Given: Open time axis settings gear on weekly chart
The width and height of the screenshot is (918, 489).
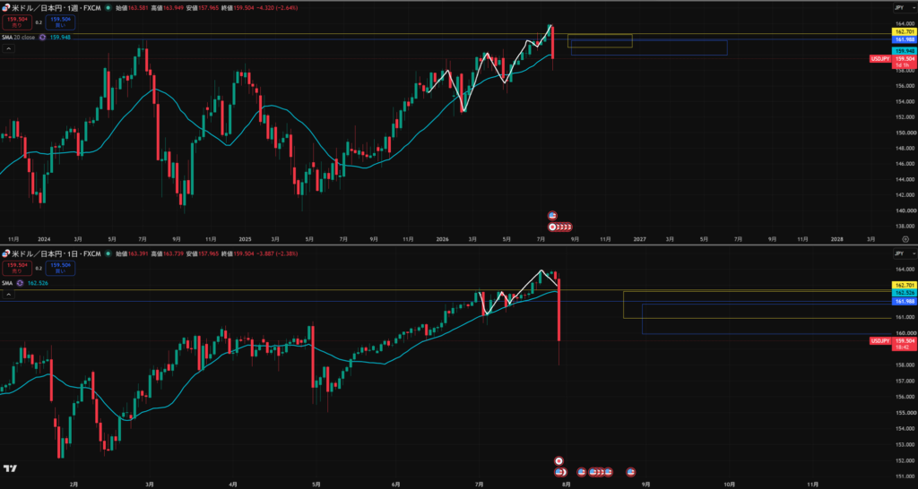Looking at the screenshot, I should (x=905, y=238).
